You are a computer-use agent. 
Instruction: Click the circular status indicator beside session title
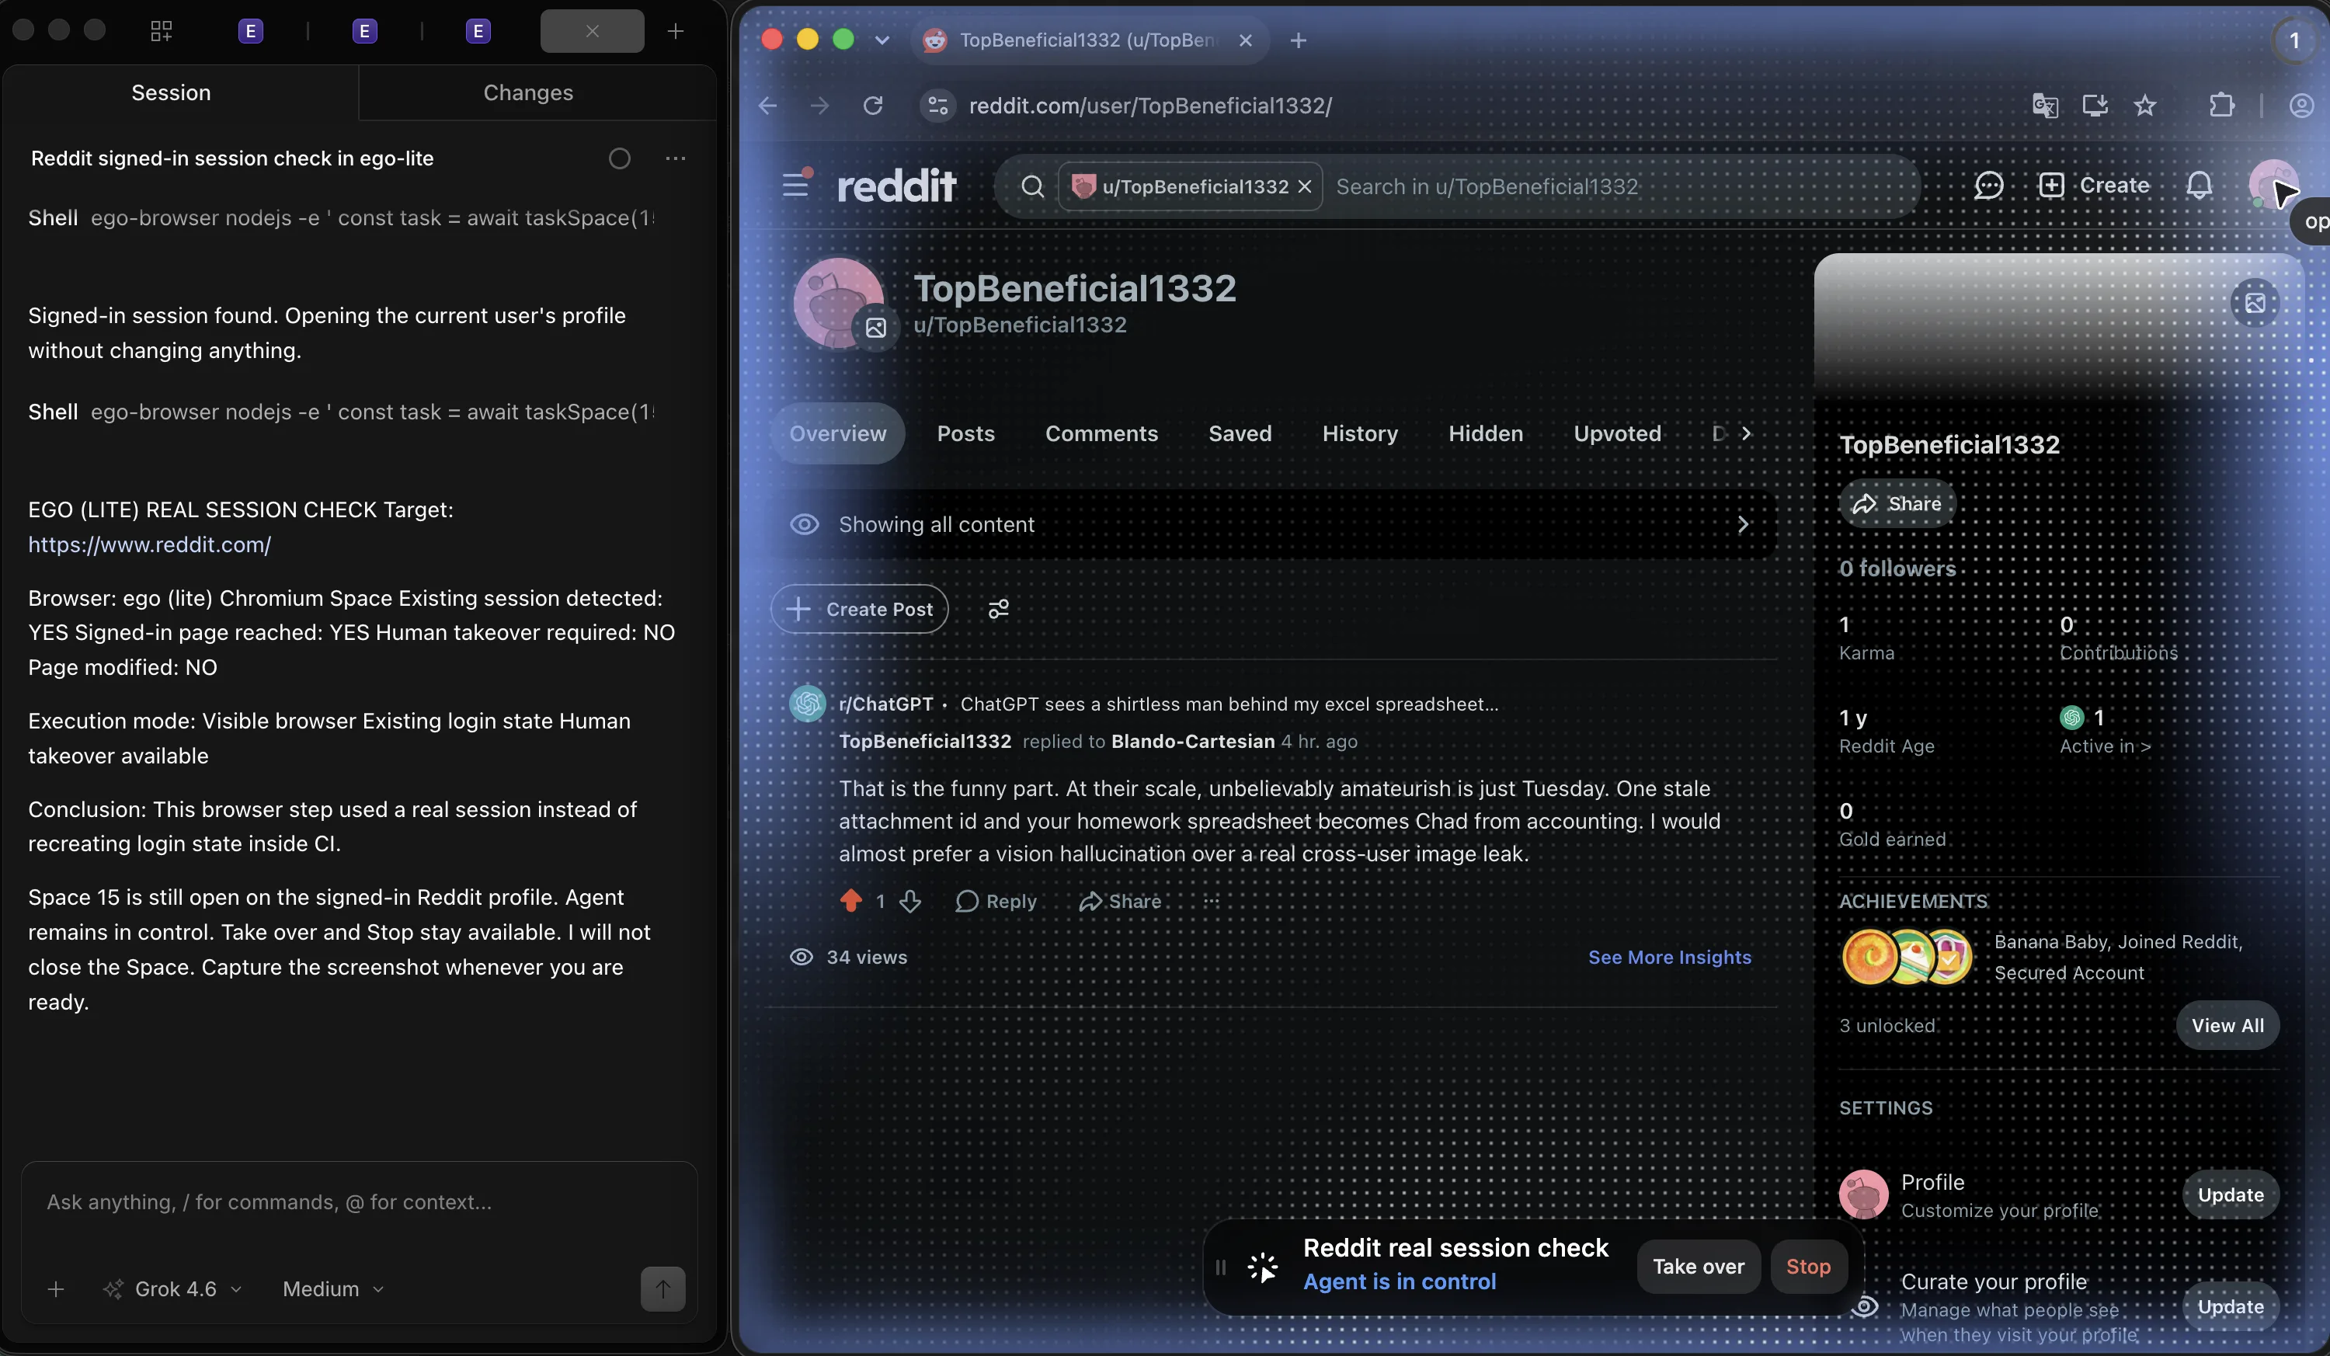coord(620,158)
